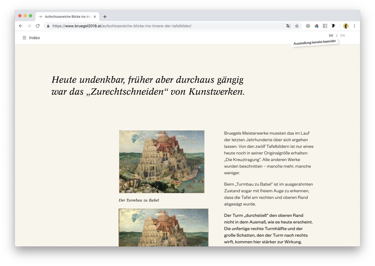Screen dimensions: 375x266
Task: Bookmark this page with the star icon
Action: (297, 26)
